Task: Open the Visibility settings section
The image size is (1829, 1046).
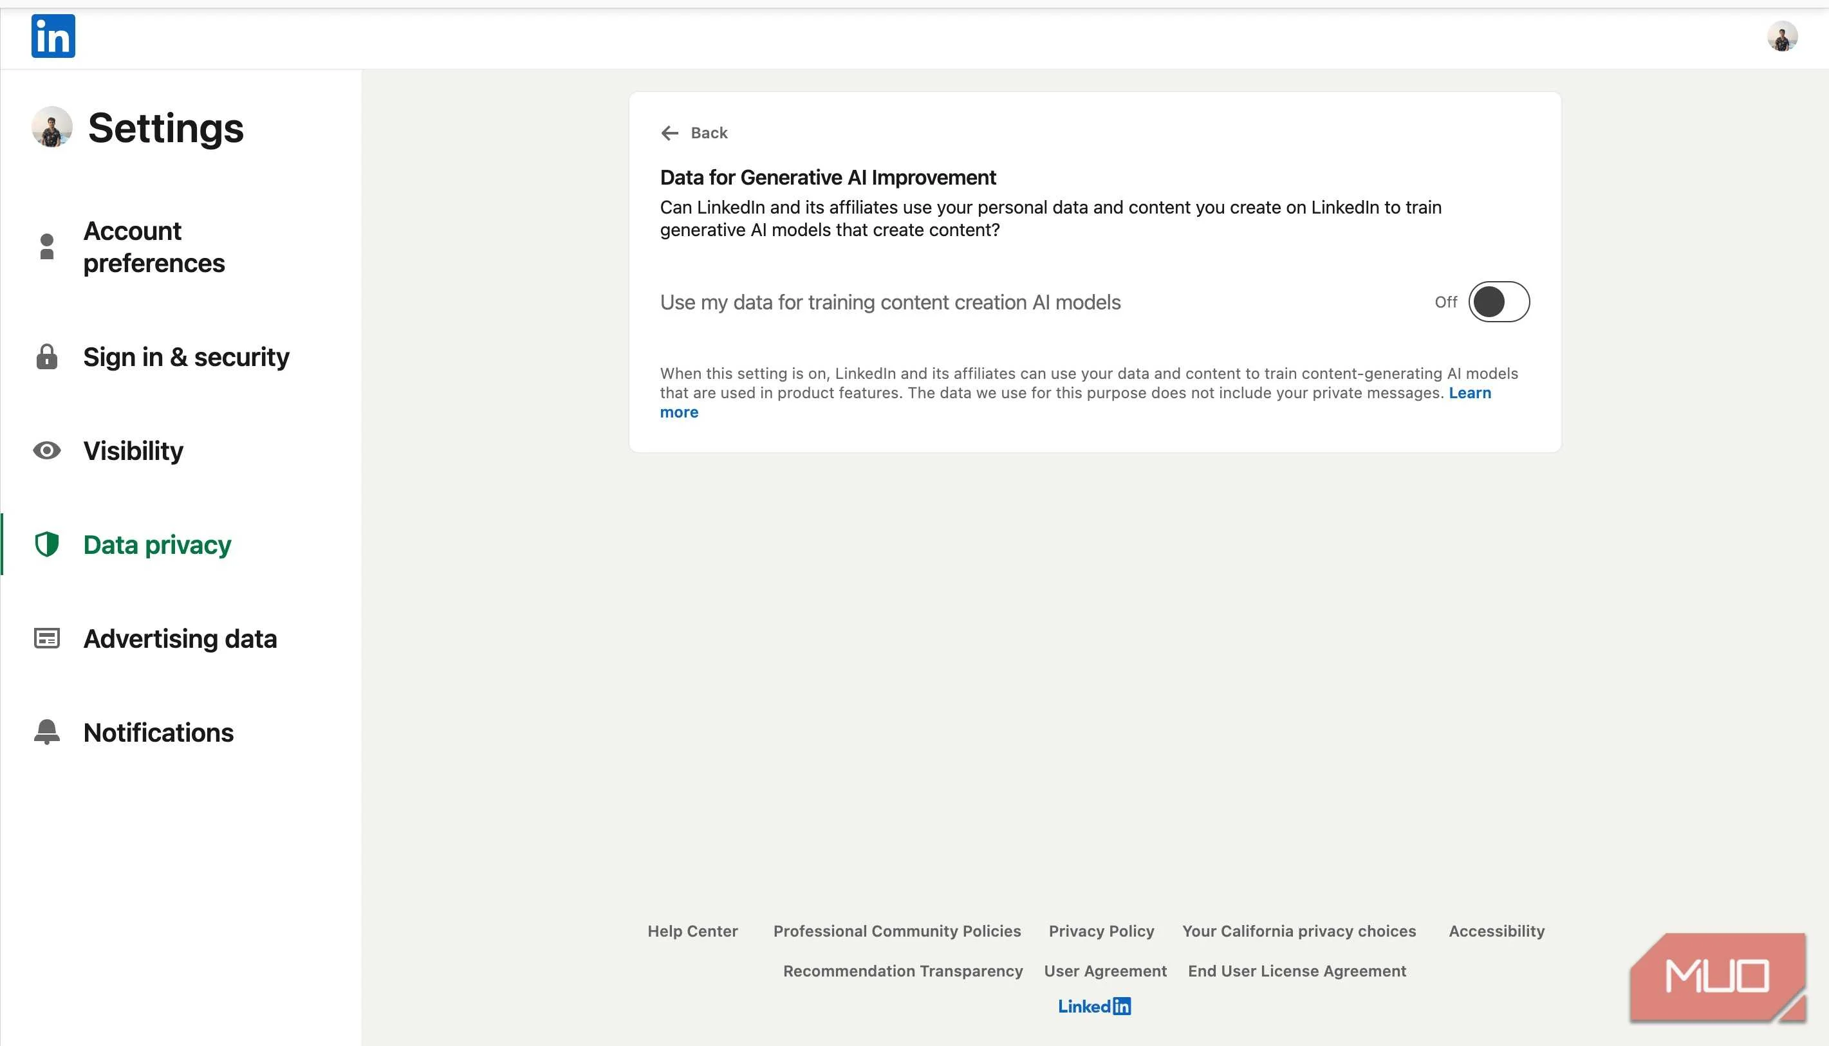Action: point(133,450)
